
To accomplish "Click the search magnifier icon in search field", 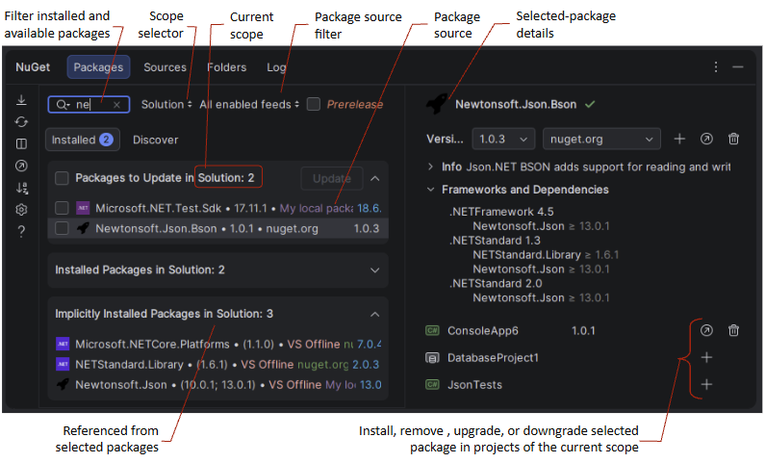I will pyautogui.click(x=63, y=104).
